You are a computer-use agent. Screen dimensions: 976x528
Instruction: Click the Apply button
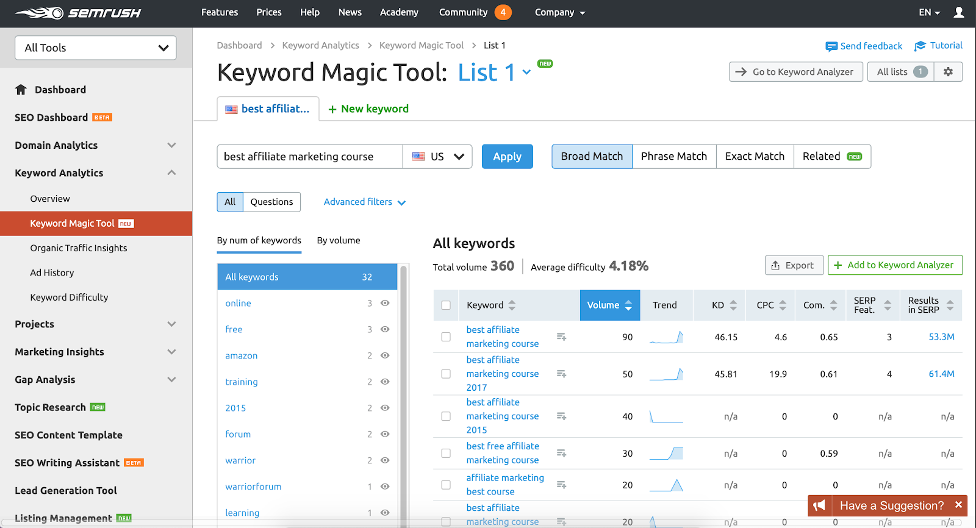508,157
